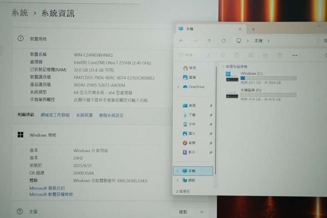Click the 2 個項目 status text
Image resolution: width=327 pixels, height=218 pixels.
coord(183,191)
